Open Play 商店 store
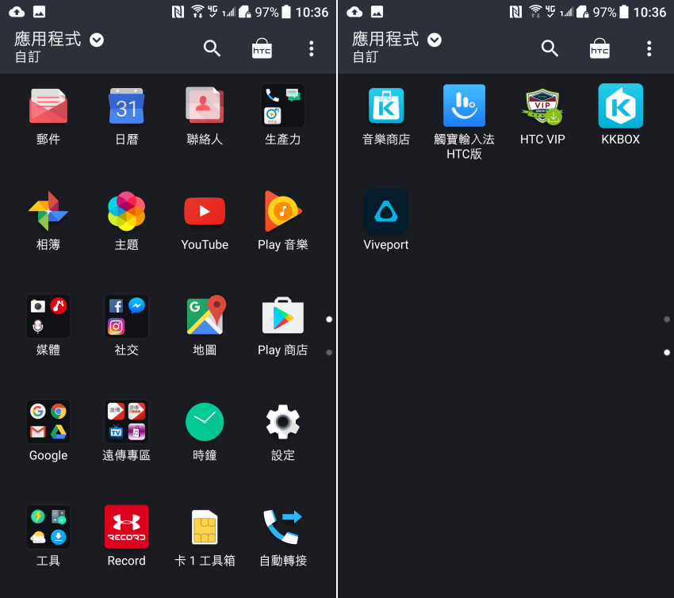674x598 pixels. (x=283, y=316)
